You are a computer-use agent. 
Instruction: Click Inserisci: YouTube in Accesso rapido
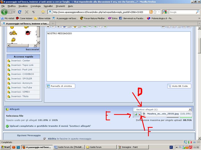(x=21, y=87)
